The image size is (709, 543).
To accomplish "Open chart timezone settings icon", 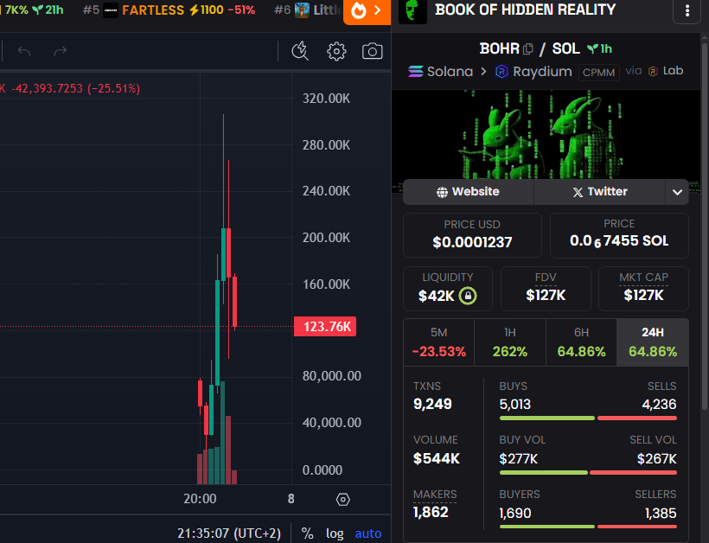I will point(342,500).
